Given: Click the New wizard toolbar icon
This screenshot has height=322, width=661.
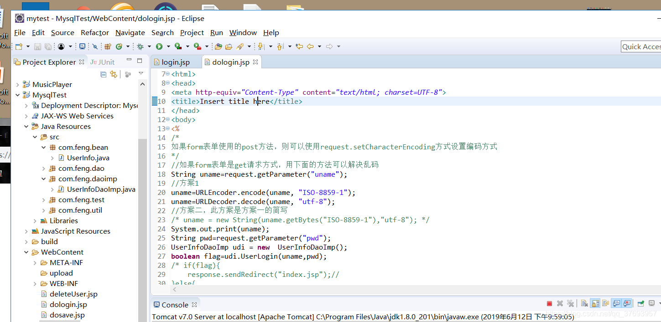Looking at the screenshot, I should tap(19, 46).
